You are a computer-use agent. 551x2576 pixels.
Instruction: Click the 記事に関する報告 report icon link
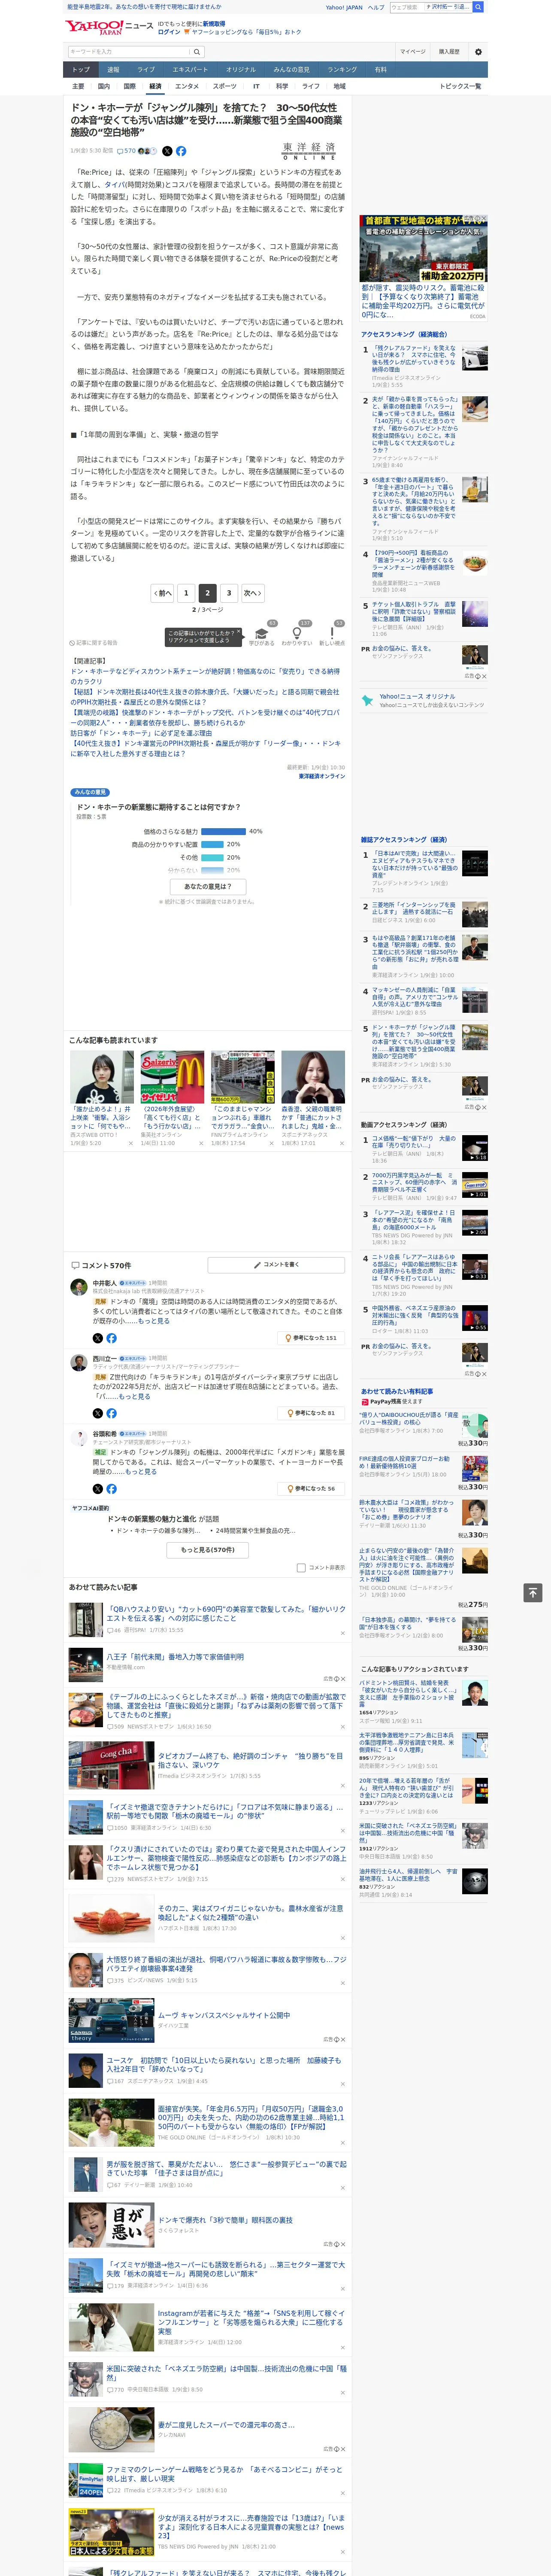tap(93, 643)
